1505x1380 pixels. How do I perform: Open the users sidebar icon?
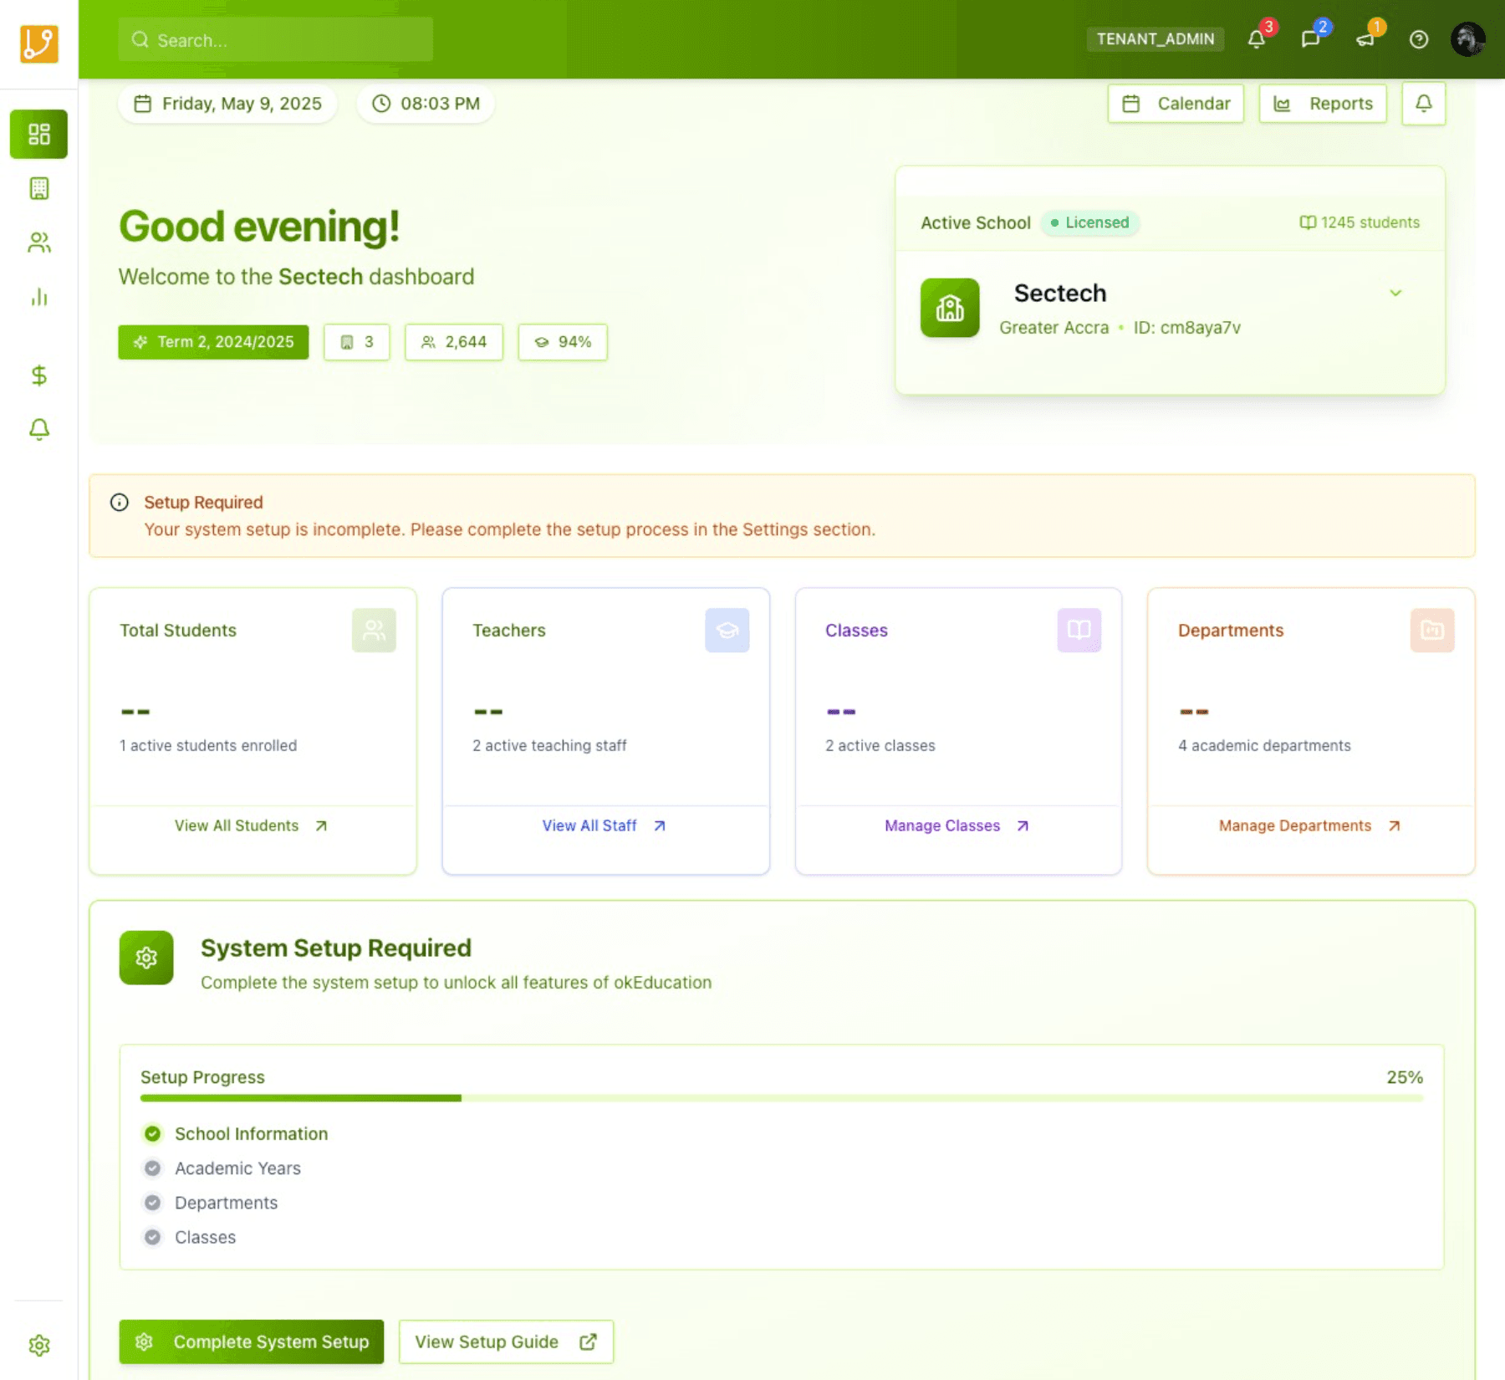pyautogui.click(x=38, y=243)
